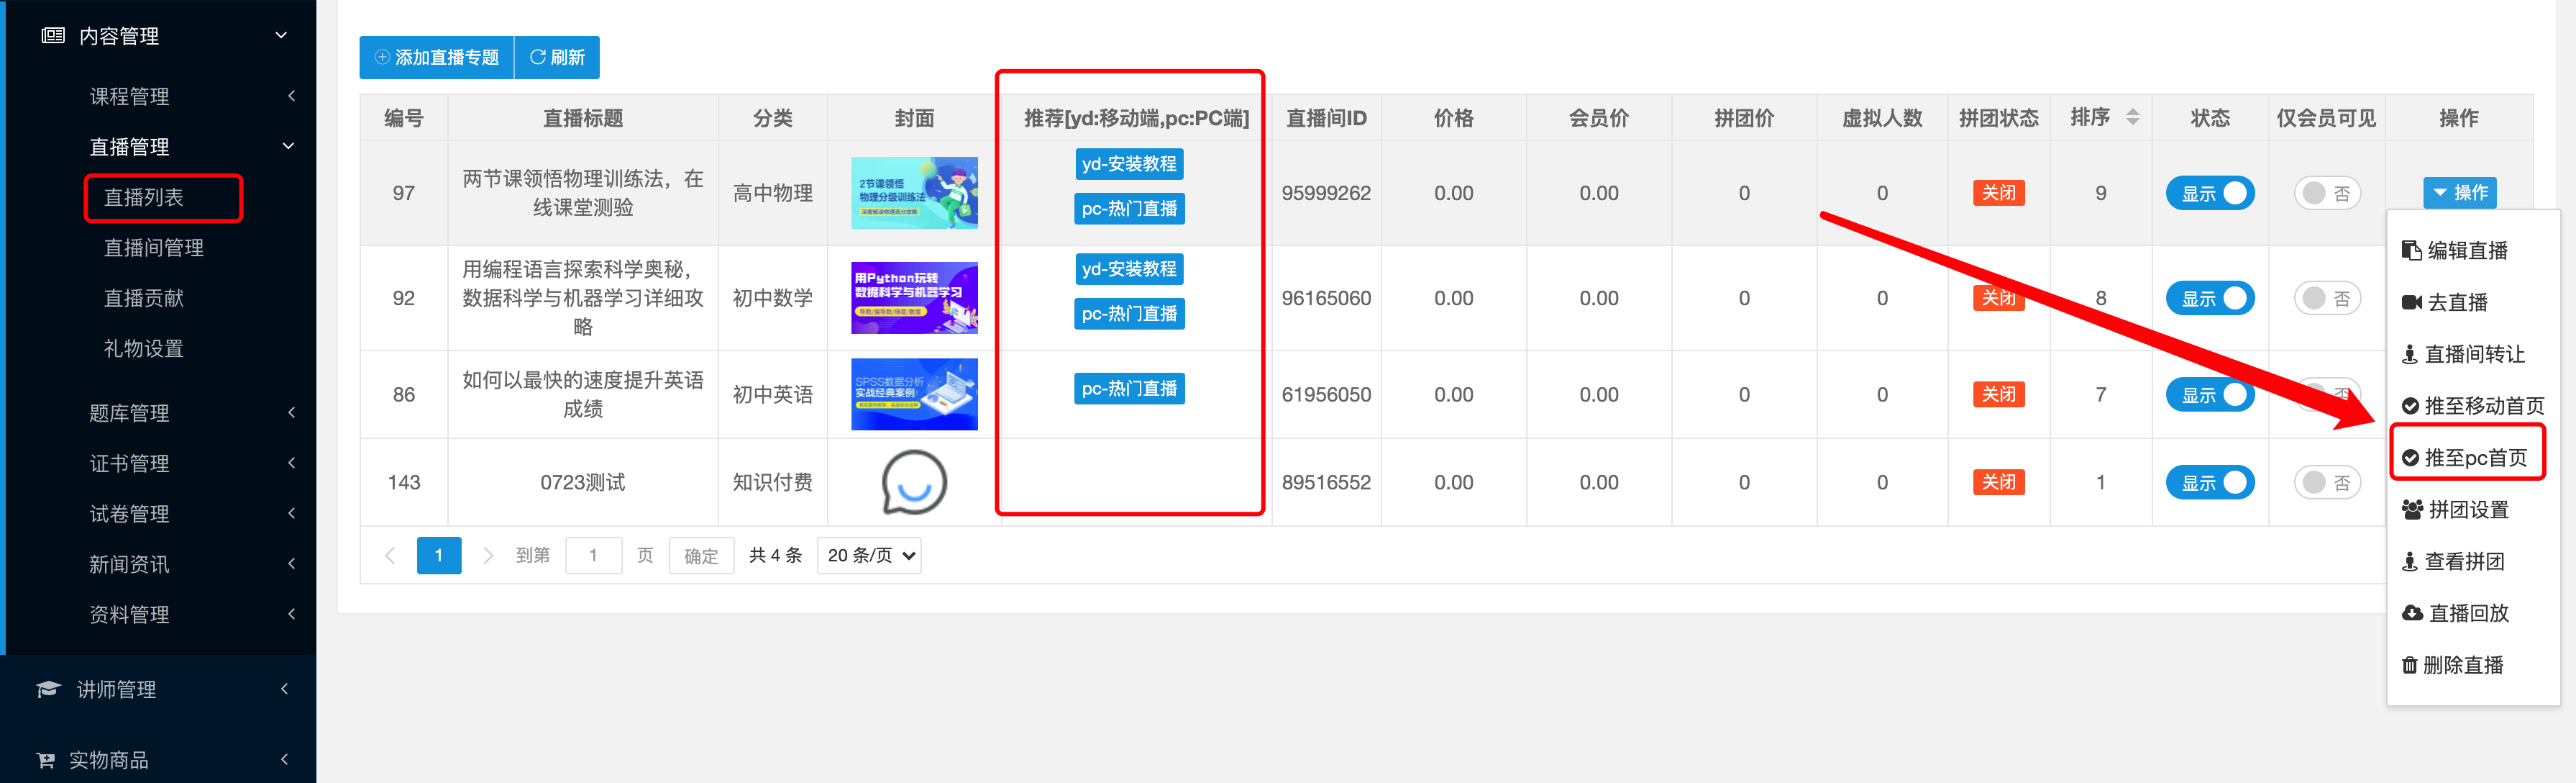Screen dimensions: 2576x783
Task: Click the 讲师管理 graduation cap icon
Action: point(48,689)
